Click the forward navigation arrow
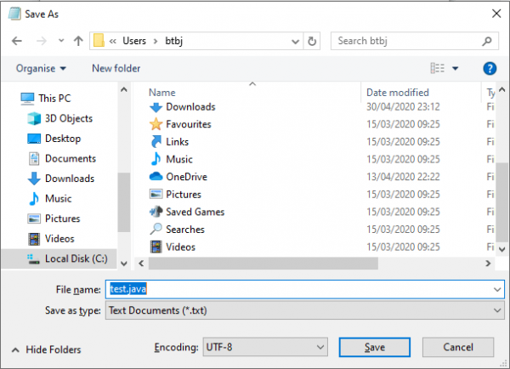The image size is (510, 369). 42,41
